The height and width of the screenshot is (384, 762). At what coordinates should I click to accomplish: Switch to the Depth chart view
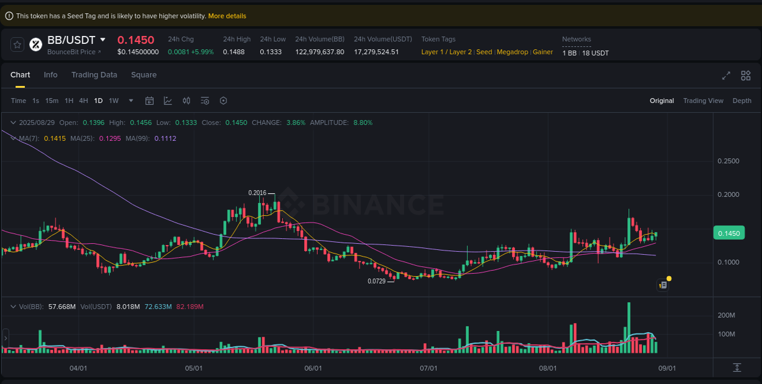tap(742, 101)
